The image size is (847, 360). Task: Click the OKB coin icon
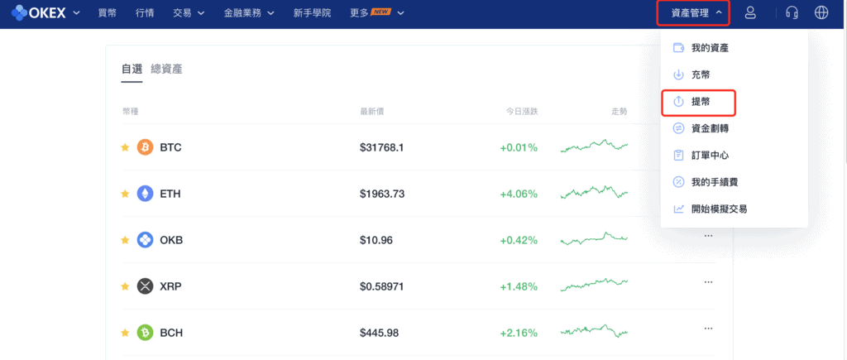145,240
